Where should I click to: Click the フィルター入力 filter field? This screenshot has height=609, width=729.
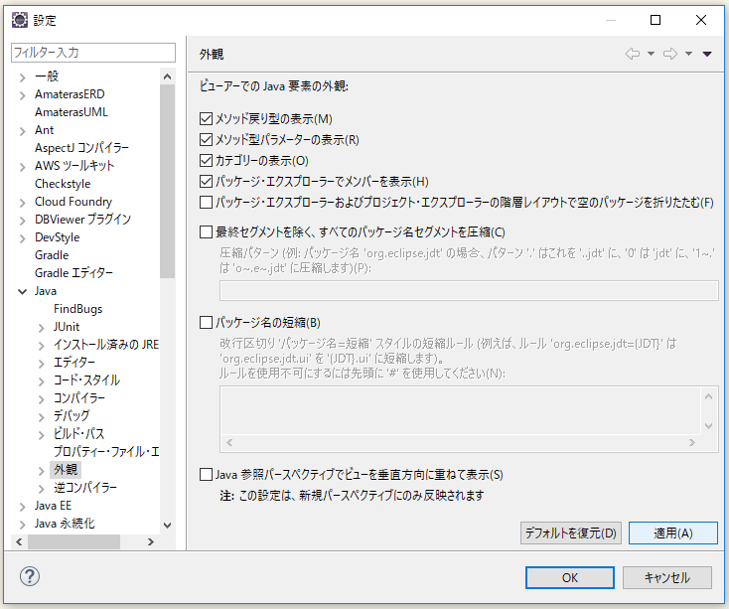click(x=93, y=52)
